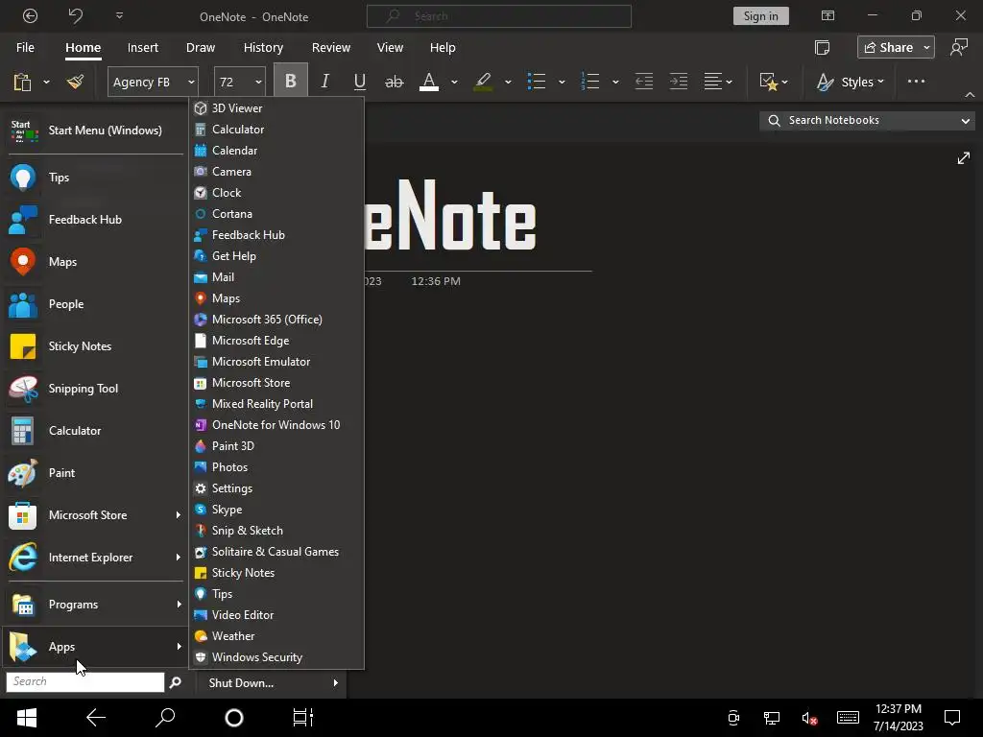Expand the Microsoft Store submenu arrow

pos(178,515)
